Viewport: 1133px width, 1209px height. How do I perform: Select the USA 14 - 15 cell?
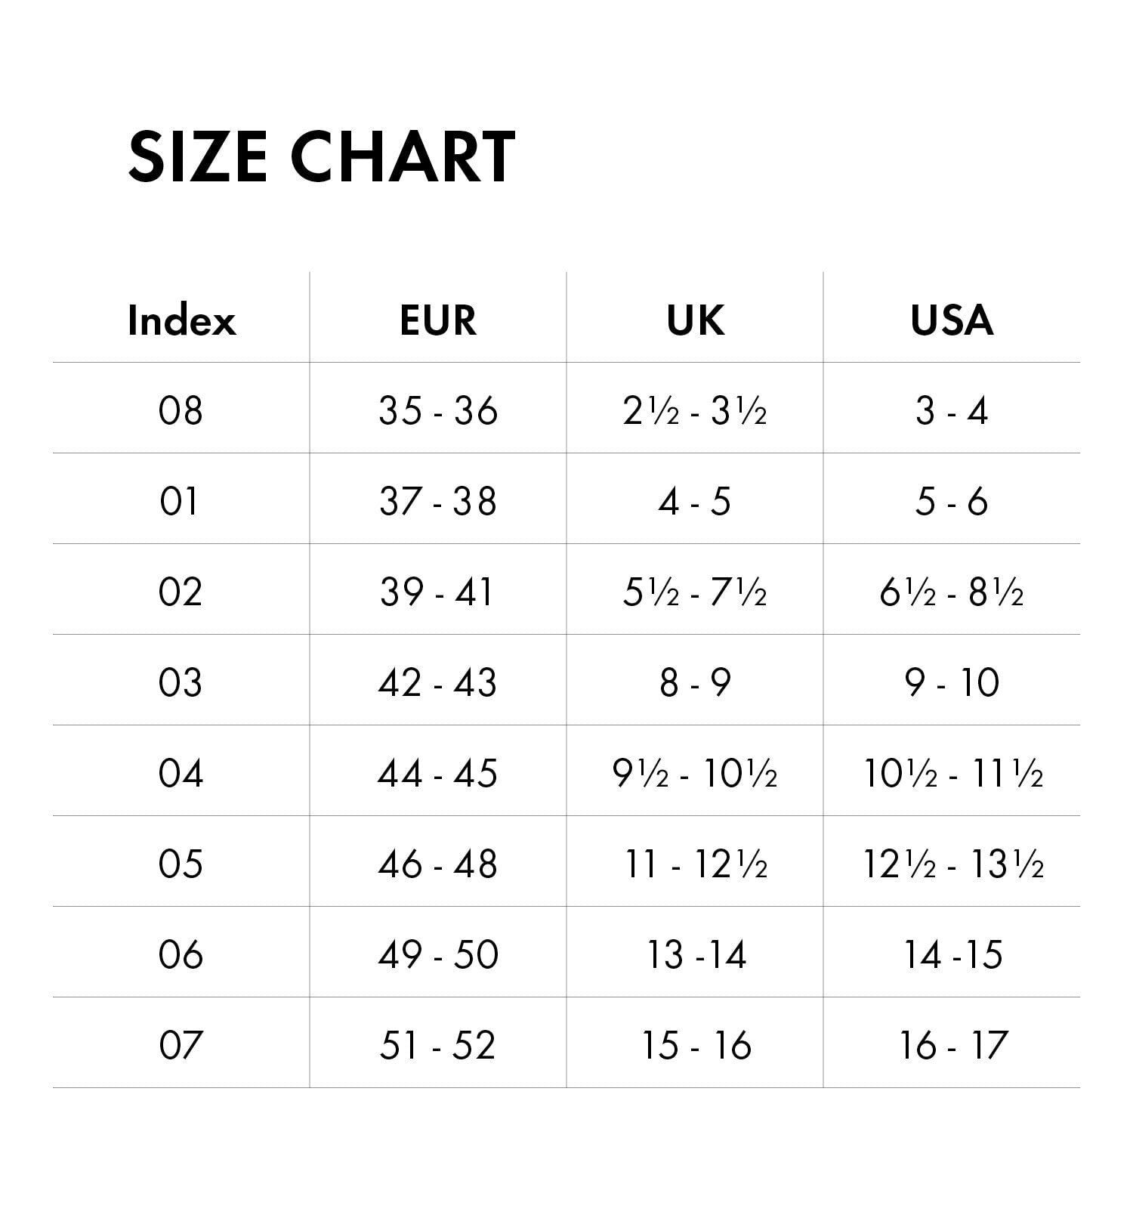pos(953,955)
